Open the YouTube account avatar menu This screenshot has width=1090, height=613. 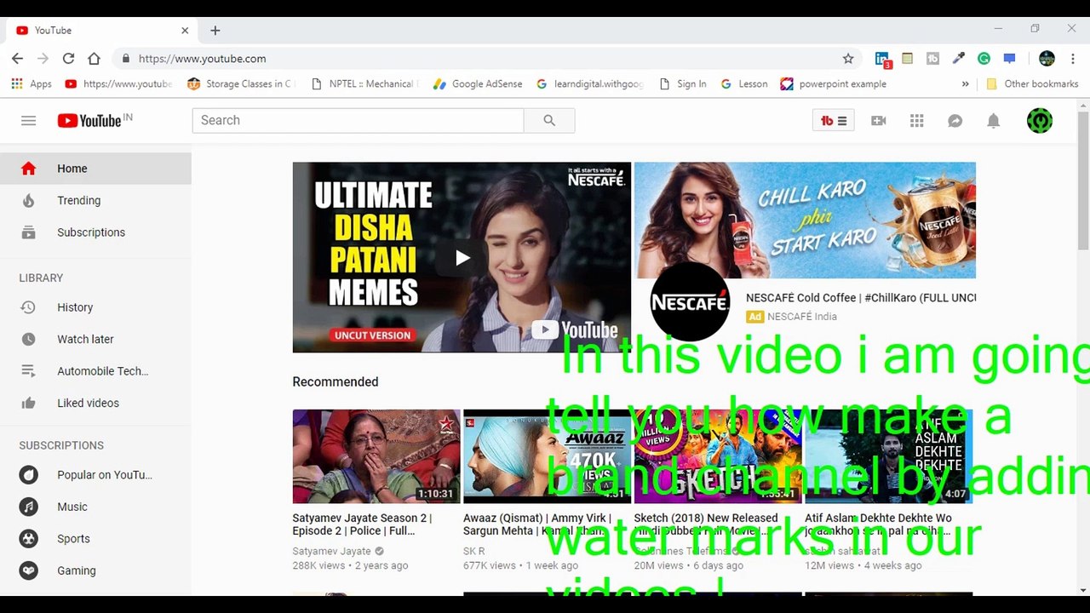coord(1040,121)
